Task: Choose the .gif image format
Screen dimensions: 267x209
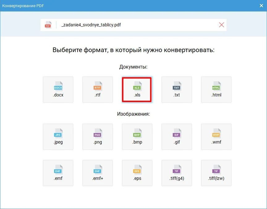Action: point(176,137)
